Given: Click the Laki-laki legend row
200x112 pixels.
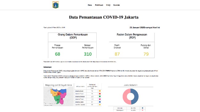Looking at the screenshot, I should (x=129, y=108).
